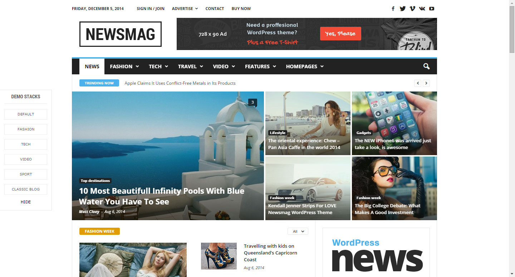Open author Matt Cloey's page

(x=89, y=212)
